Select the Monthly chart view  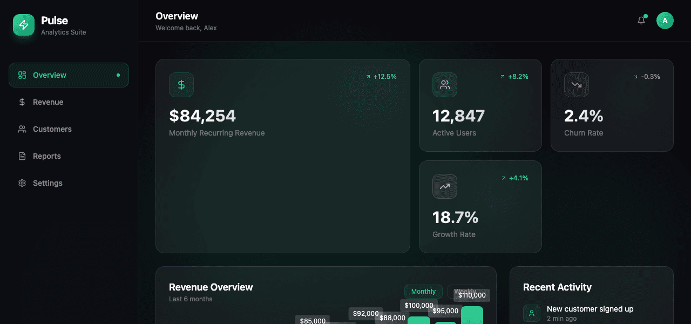click(x=423, y=292)
